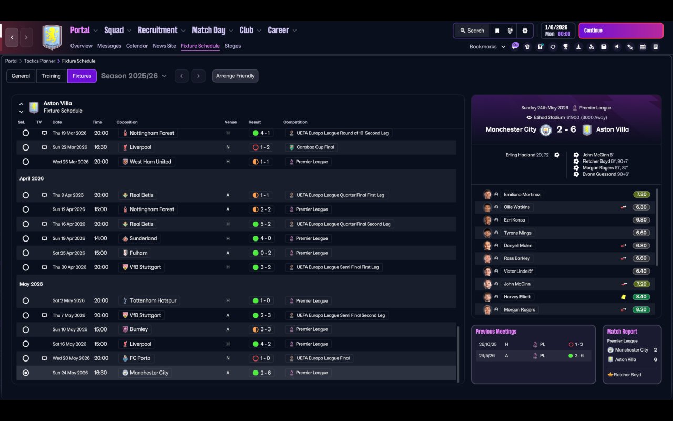Switch to the Training tab

pos(51,76)
